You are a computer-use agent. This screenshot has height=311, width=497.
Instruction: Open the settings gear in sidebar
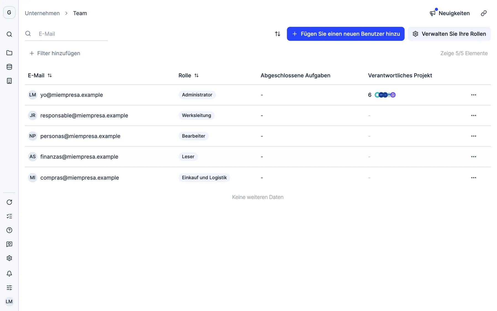pos(9,258)
